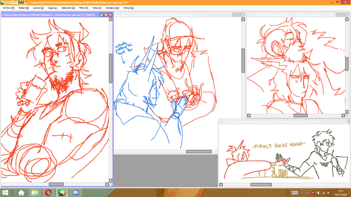
Task: Open the Ventana menu
Action: pyautogui.click(x=113, y=8)
